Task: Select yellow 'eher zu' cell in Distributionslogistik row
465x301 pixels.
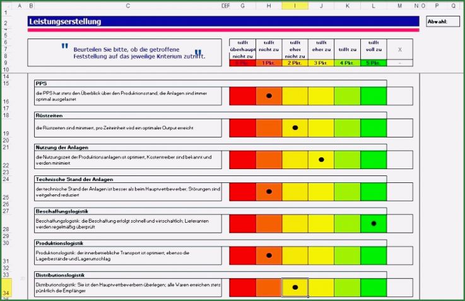Action: (321, 287)
